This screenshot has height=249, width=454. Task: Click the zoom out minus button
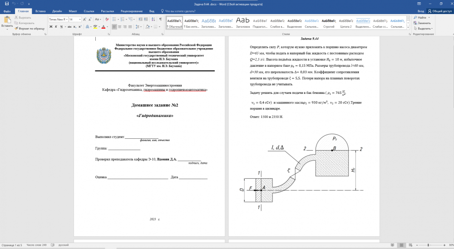pos(417,245)
